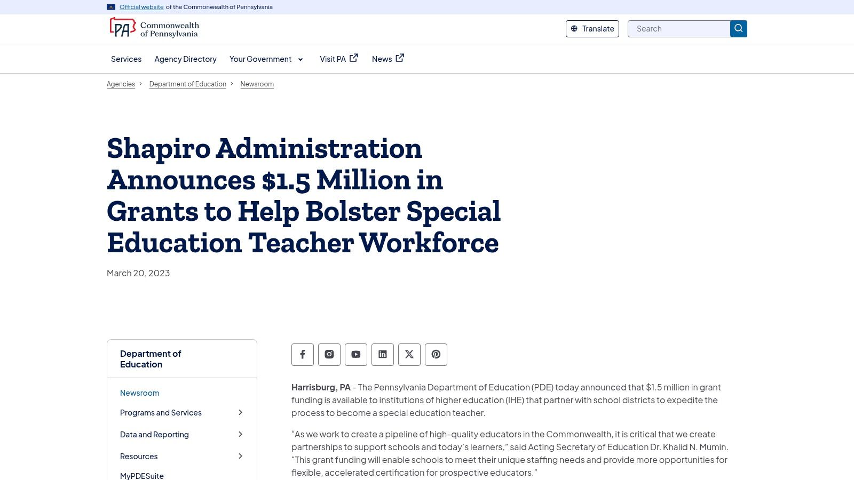
Task: Click the search magnifier icon
Action: [739, 29]
